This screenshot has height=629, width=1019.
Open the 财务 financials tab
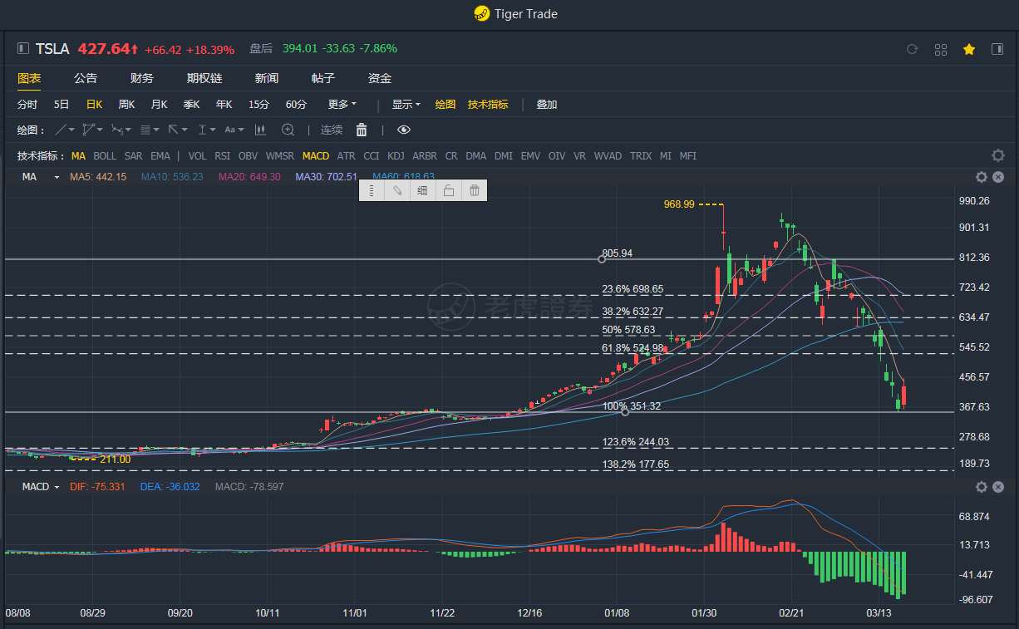click(x=142, y=78)
